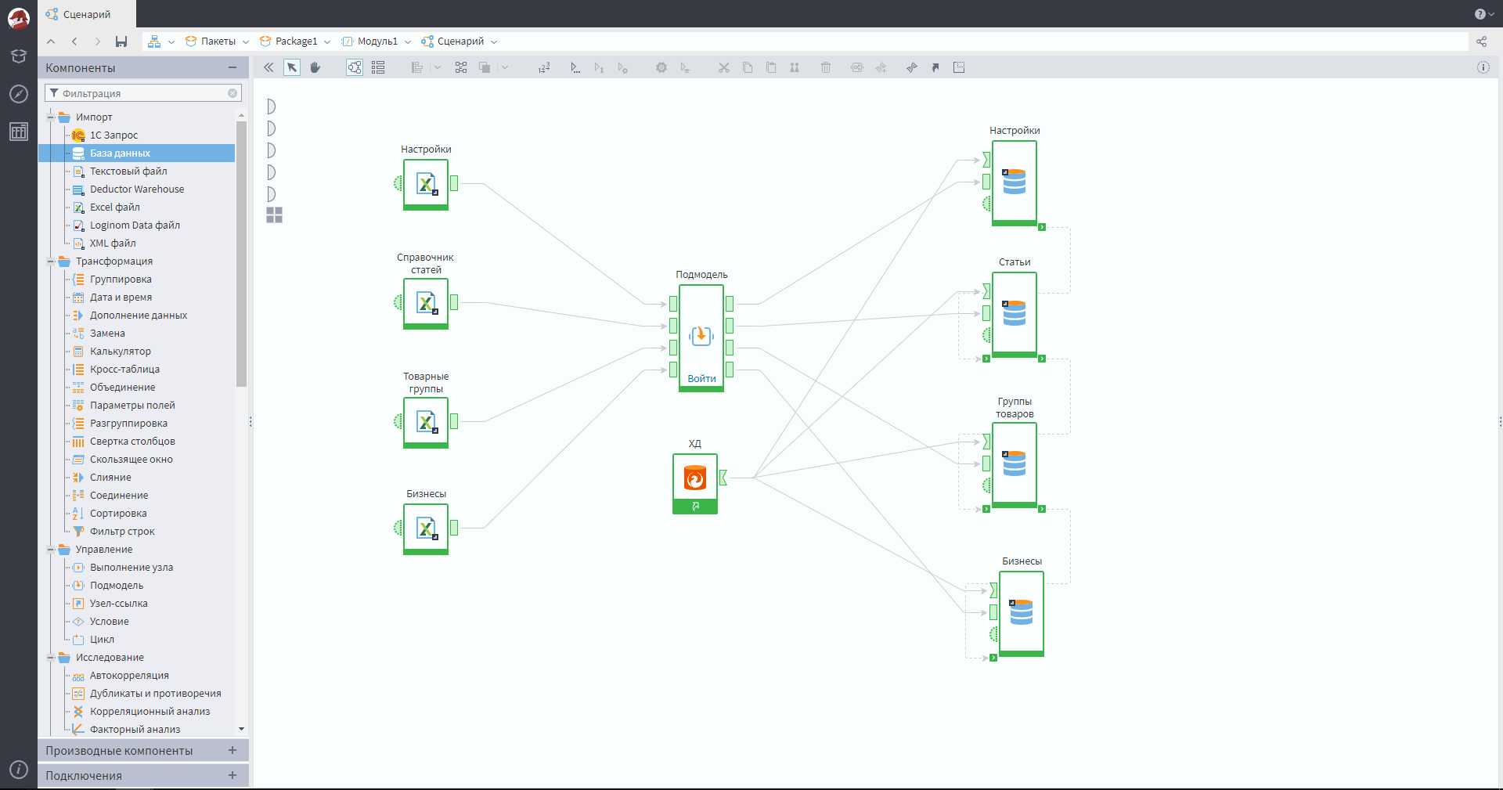
Task: Select the Deductor Warehouse component
Action: (x=137, y=189)
